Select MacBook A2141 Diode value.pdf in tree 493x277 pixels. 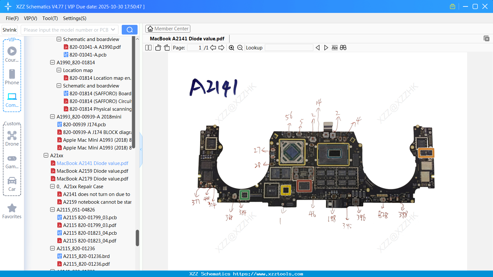(x=89, y=163)
